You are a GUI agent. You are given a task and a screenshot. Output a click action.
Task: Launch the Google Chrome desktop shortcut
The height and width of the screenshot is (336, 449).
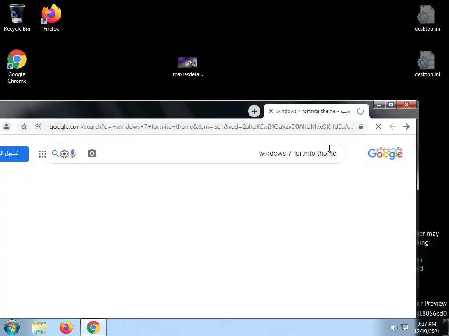(17, 66)
